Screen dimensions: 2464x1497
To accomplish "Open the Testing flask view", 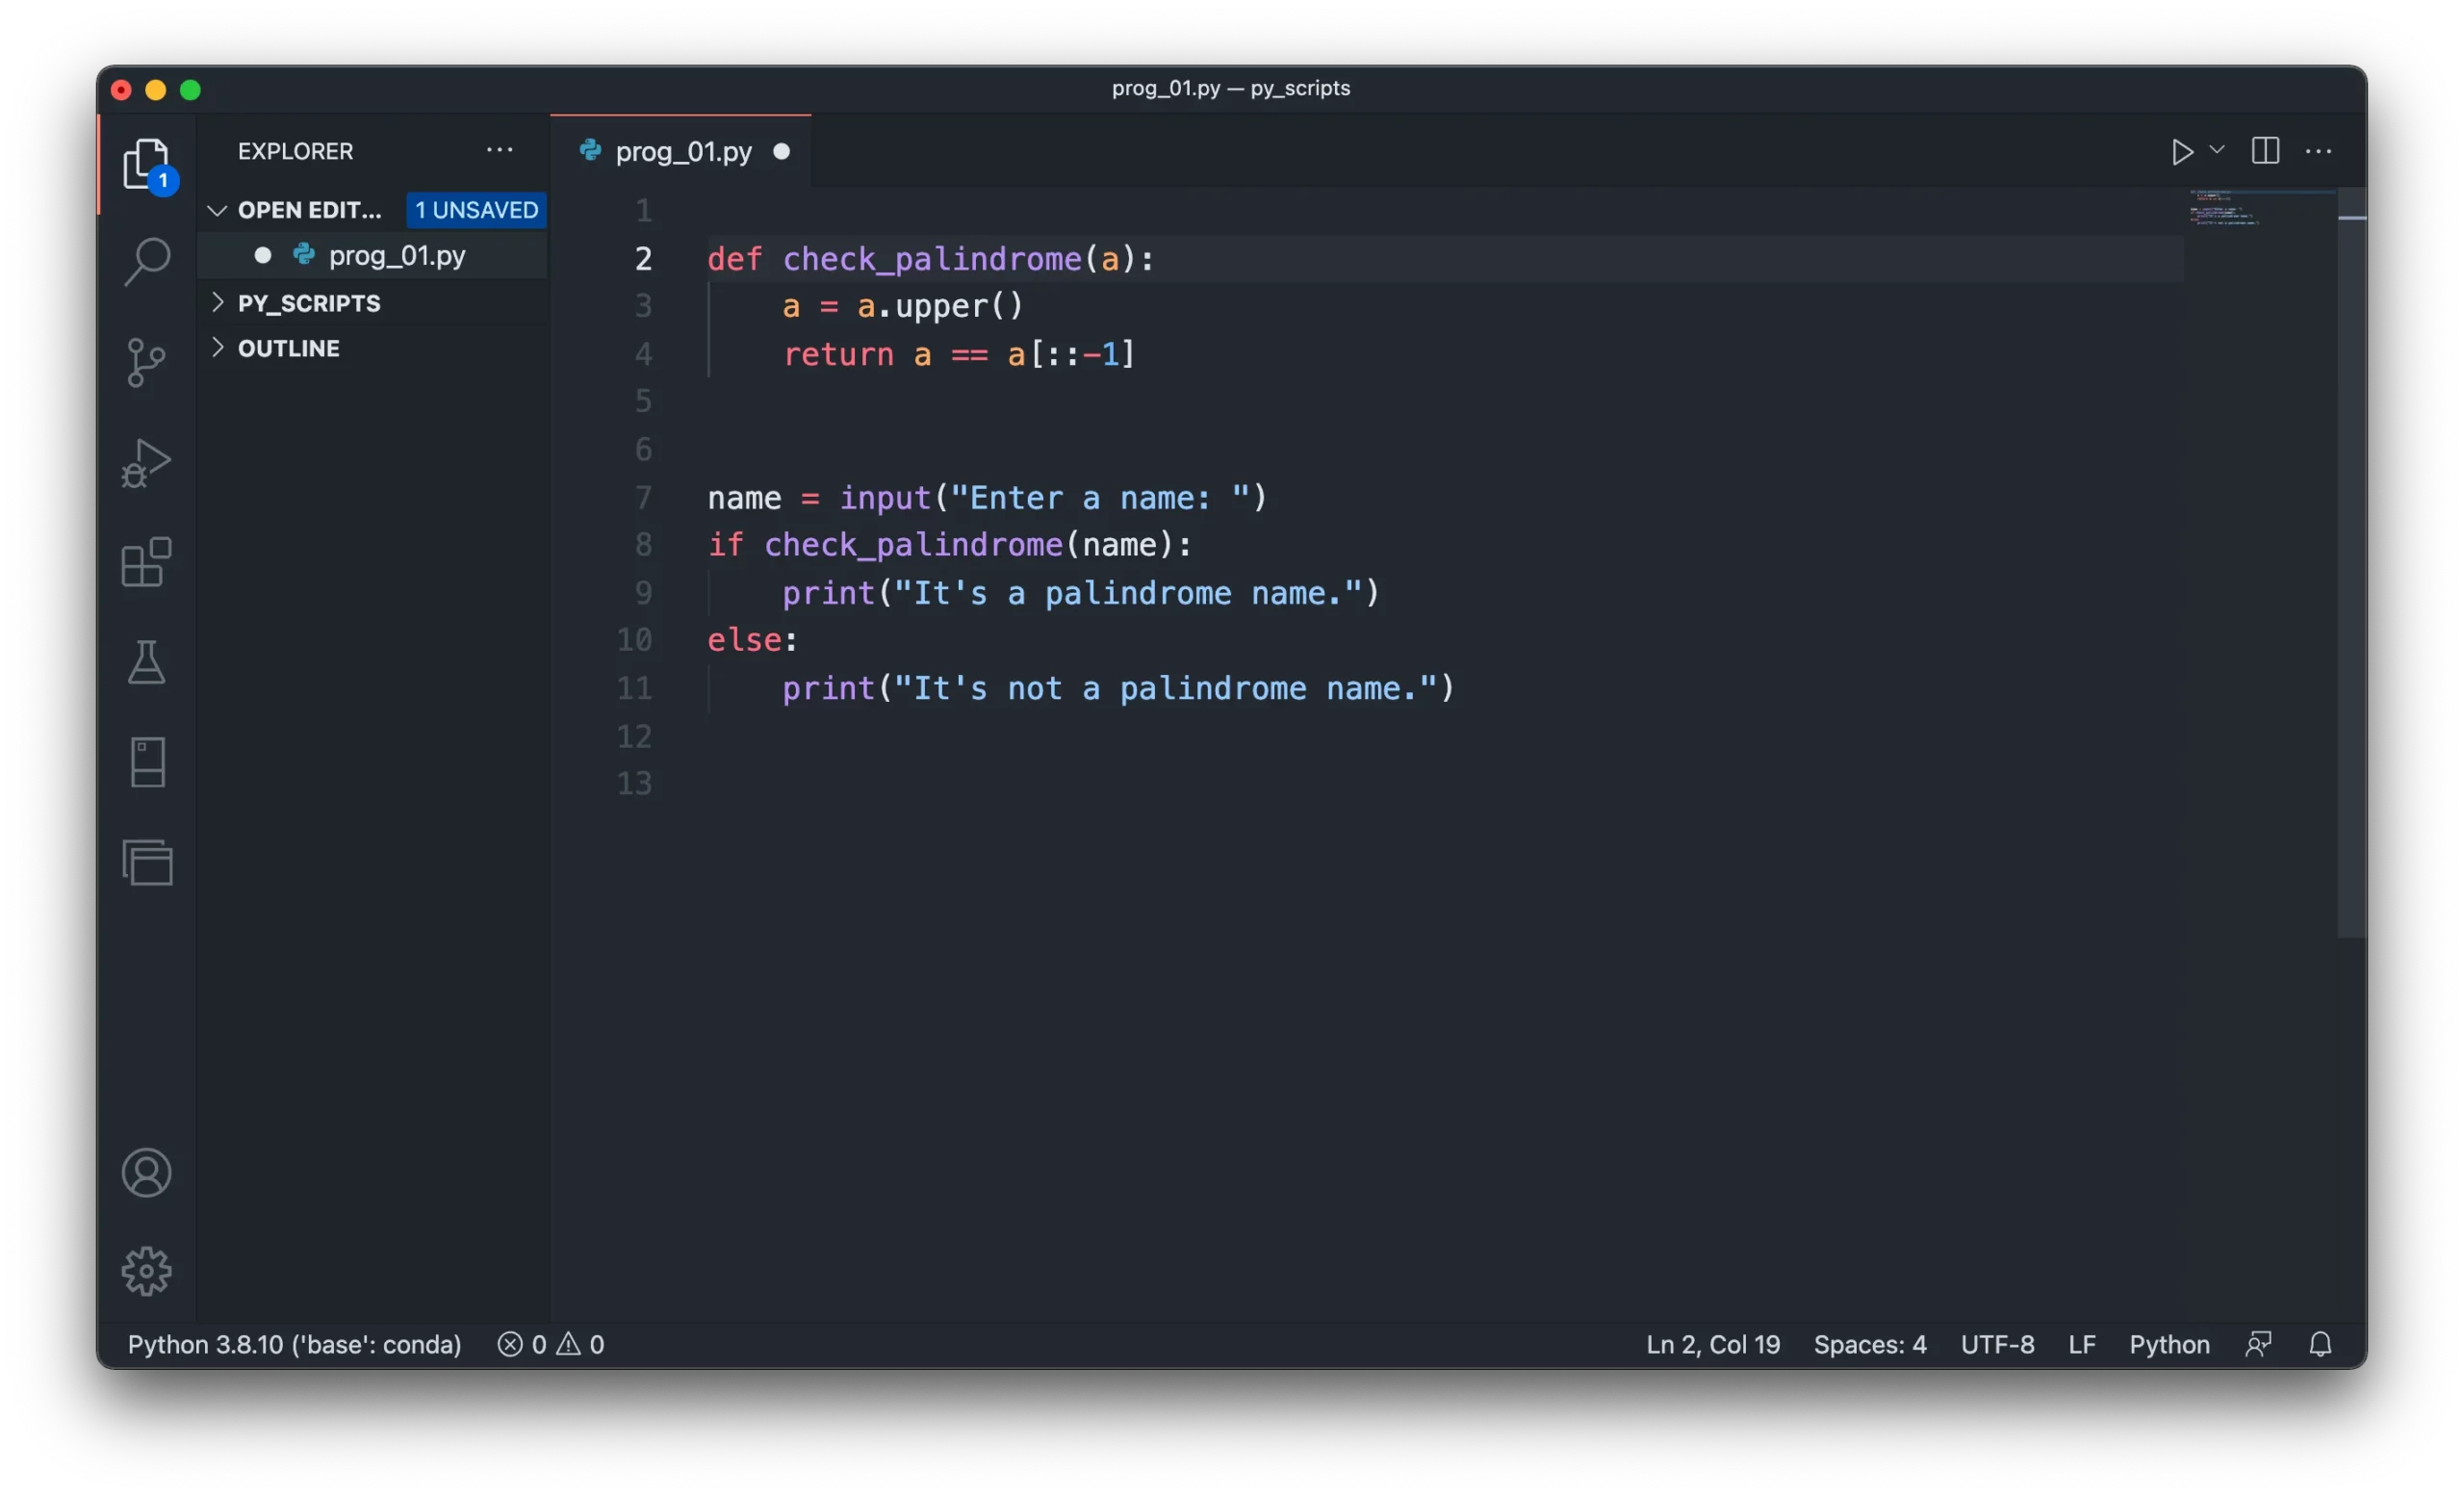I will (x=147, y=662).
